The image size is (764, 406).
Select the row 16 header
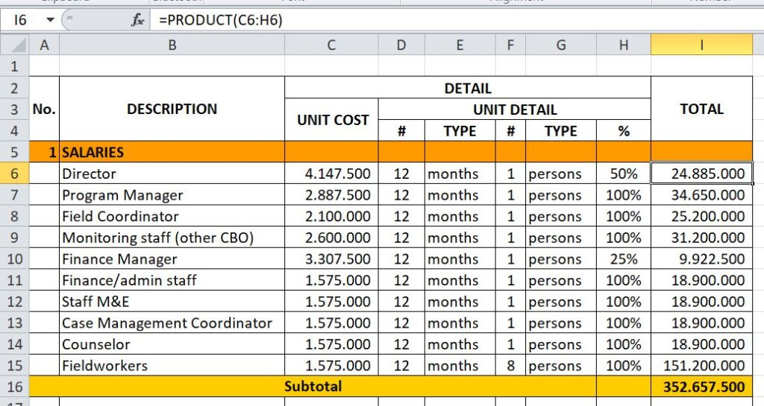pyautogui.click(x=15, y=387)
